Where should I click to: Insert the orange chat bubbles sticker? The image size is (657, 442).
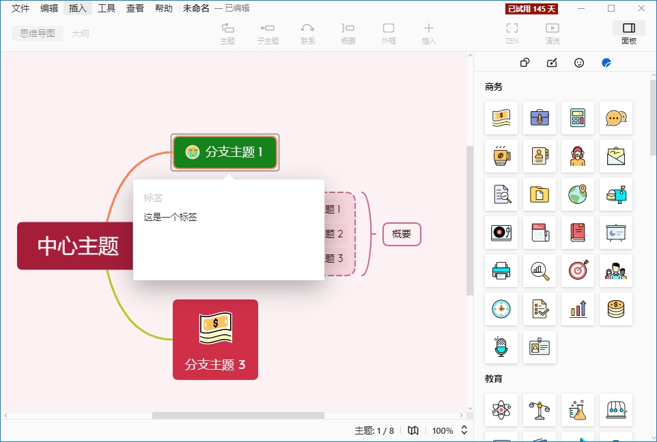[x=615, y=118]
